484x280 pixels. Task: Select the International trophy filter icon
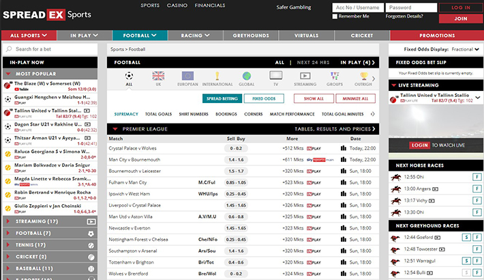(x=217, y=76)
